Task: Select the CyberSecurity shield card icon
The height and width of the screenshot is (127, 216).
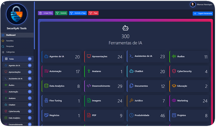Action: coord(174,71)
